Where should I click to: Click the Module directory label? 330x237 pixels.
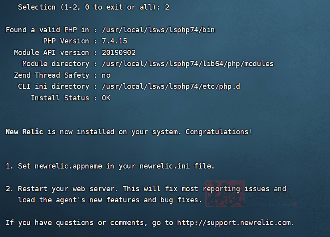[x=55, y=64]
